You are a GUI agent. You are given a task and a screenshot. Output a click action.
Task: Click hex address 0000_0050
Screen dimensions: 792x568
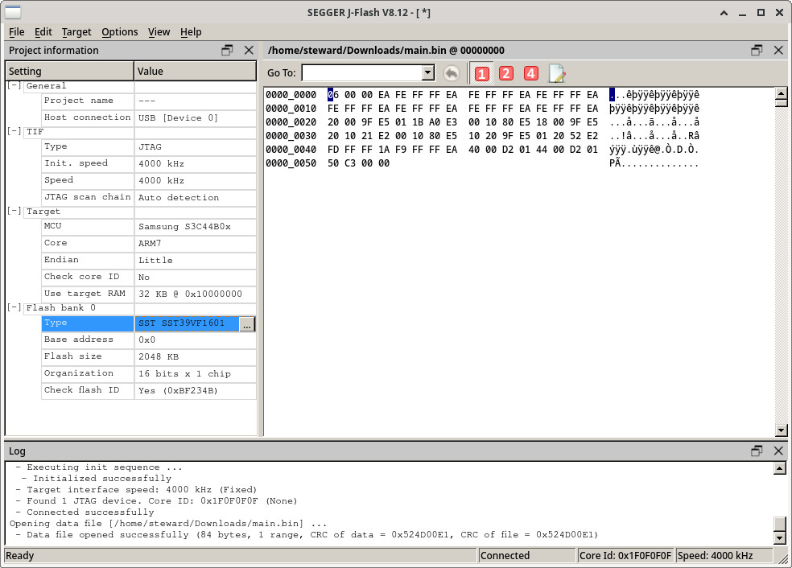coord(291,163)
